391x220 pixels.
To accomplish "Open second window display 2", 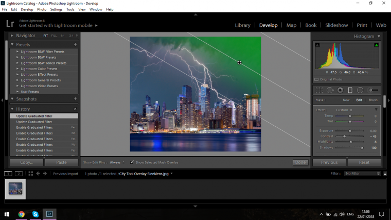I will click(19, 174).
